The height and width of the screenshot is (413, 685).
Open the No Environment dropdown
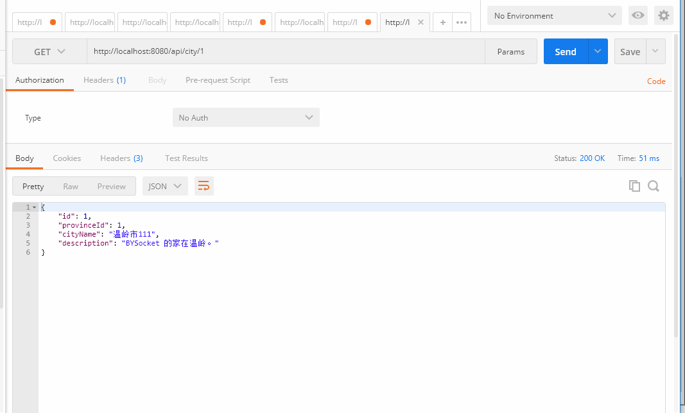(555, 16)
